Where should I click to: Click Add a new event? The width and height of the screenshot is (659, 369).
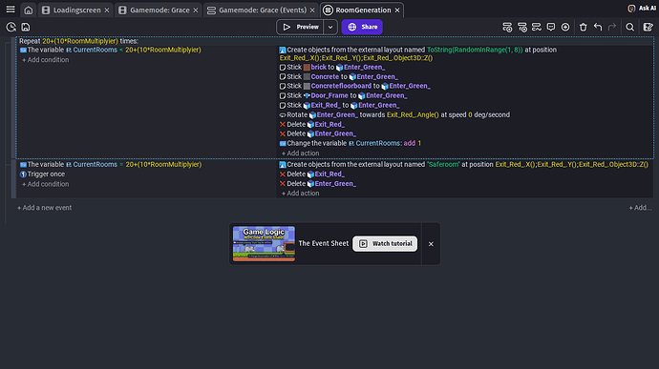(x=44, y=208)
